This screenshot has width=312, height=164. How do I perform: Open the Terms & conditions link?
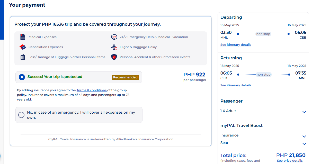[92, 90]
